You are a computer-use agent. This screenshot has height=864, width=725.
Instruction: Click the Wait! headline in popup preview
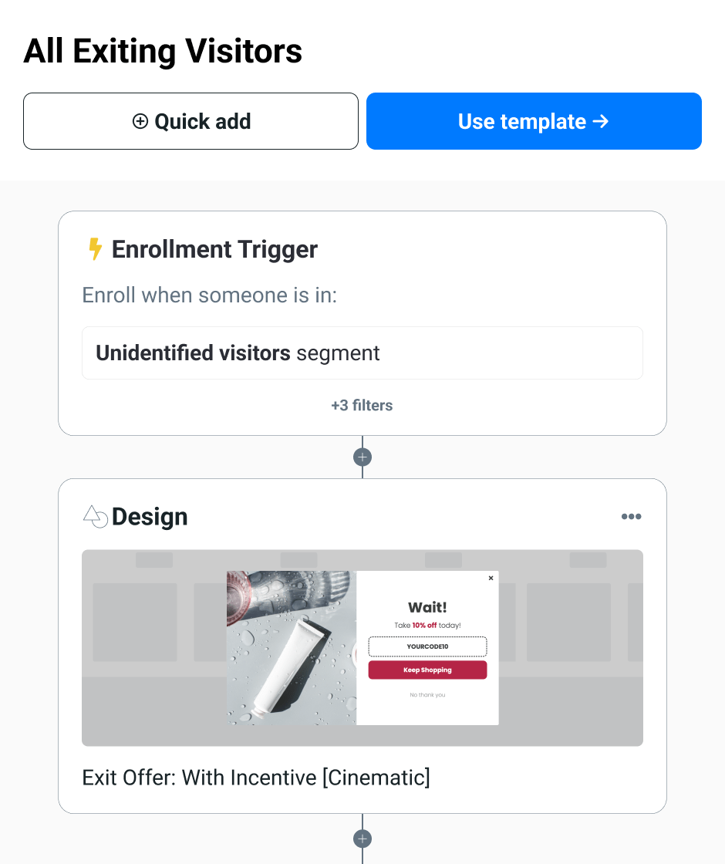tap(427, 607)
